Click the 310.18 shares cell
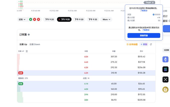The image size is (170, 107). point(114,73)
